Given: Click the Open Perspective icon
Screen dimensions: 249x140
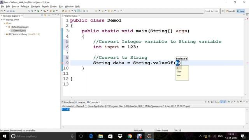Looking at the screenshot, I should tap(223, 11).
